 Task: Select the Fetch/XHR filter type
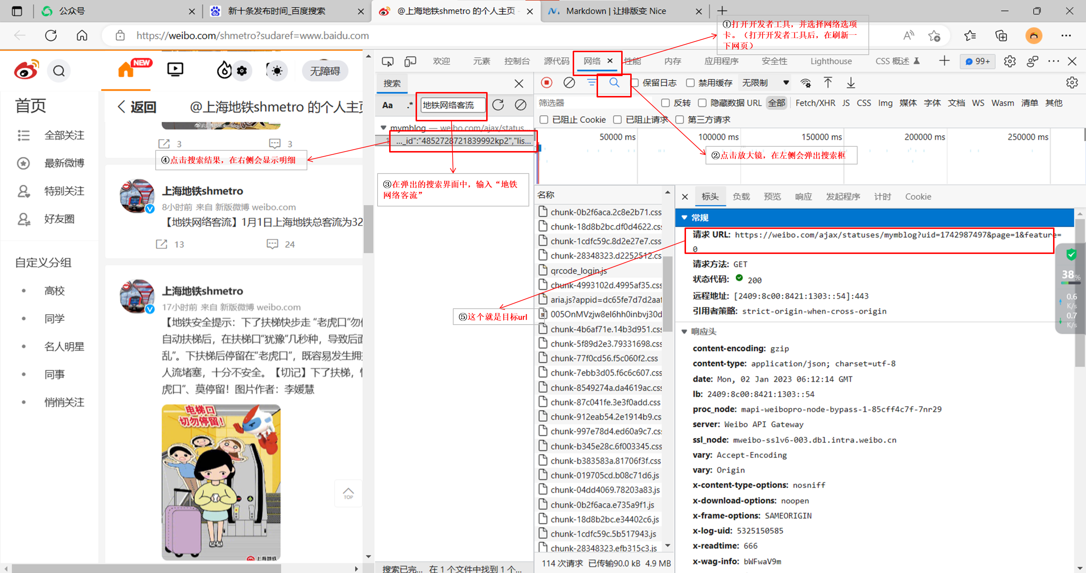click(815, 103)
